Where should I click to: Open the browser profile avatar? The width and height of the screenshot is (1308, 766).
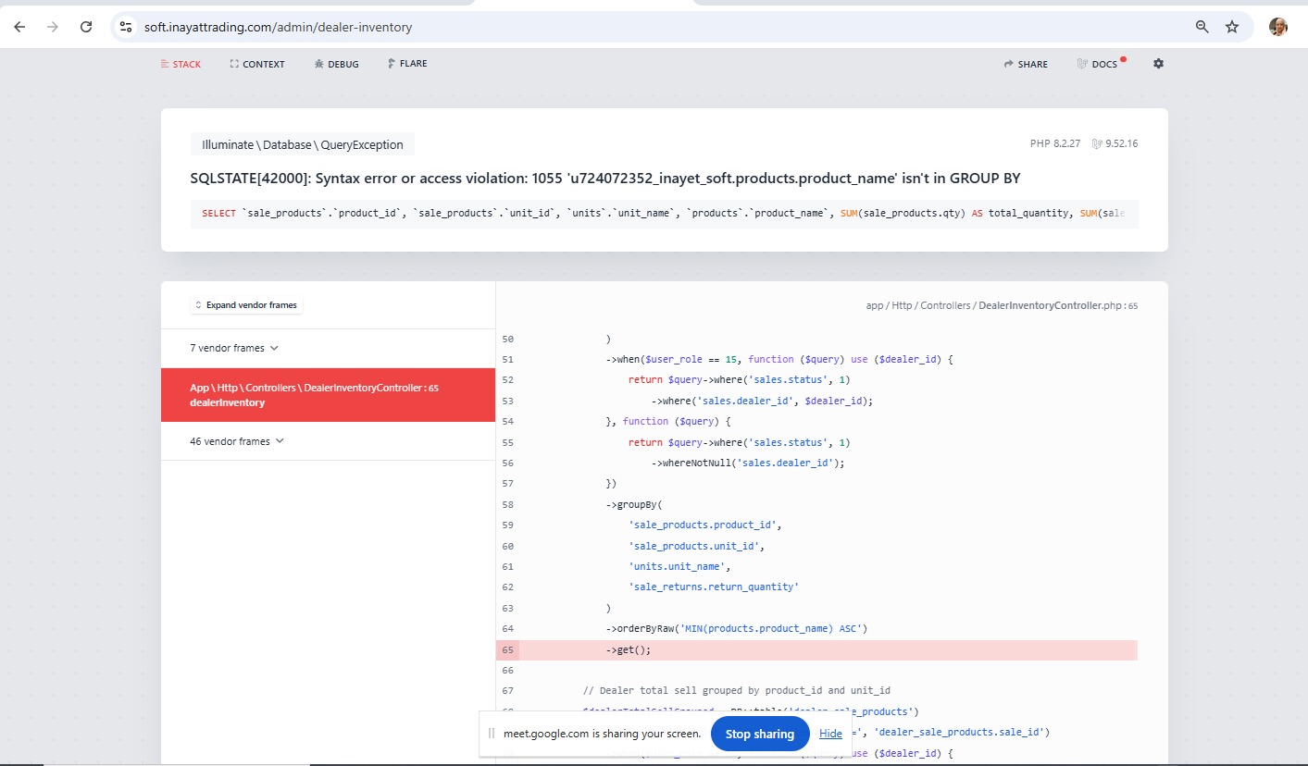click(1277, 27)
